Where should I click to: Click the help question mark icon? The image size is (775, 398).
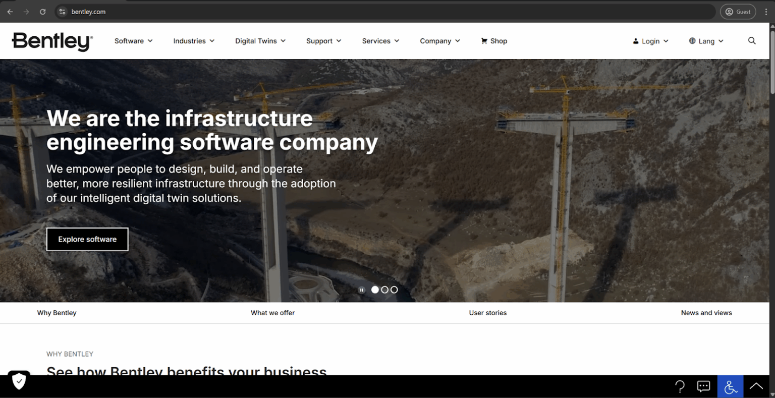pyautogui.click(x=680, y=386)
